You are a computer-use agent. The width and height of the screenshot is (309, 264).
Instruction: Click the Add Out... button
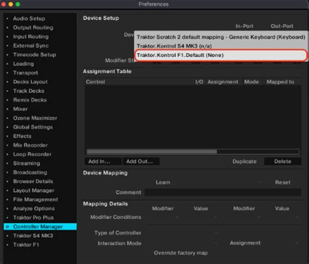[141, 161]
